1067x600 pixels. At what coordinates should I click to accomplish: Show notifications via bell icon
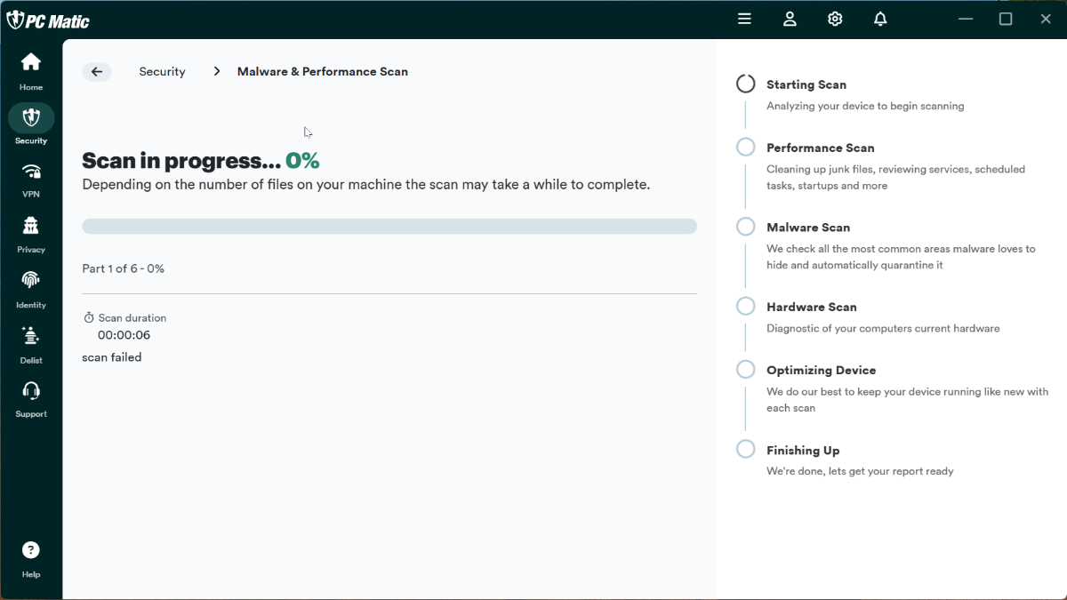[880, 19]
